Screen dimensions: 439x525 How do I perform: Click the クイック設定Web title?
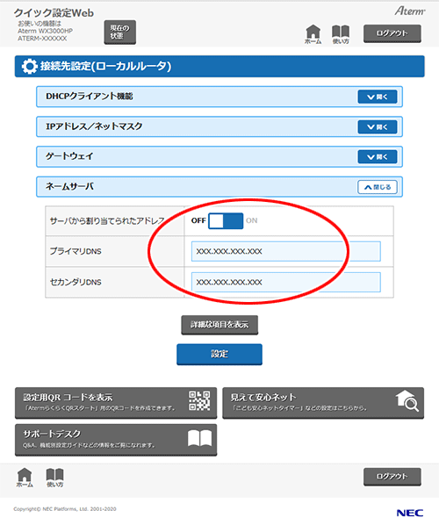coord(54,13)
